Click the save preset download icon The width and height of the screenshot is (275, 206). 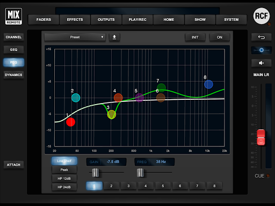[114, 37]
